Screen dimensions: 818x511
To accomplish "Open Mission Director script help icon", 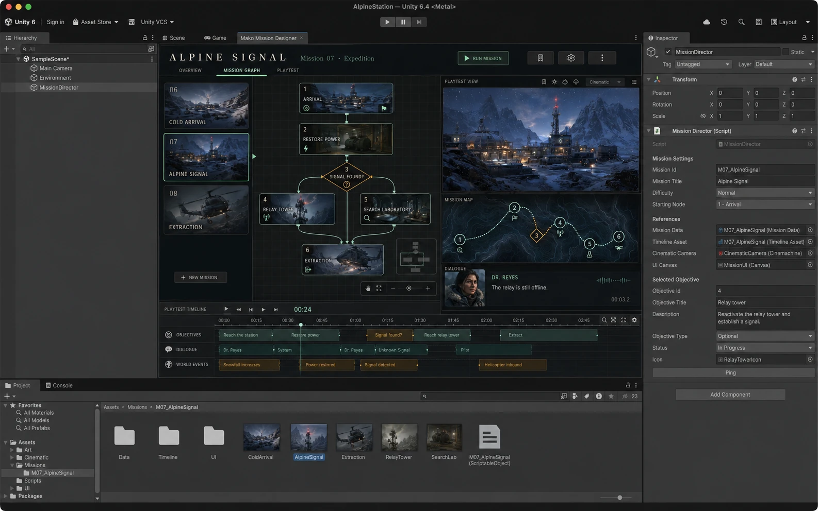I will [x=794, y=131].
